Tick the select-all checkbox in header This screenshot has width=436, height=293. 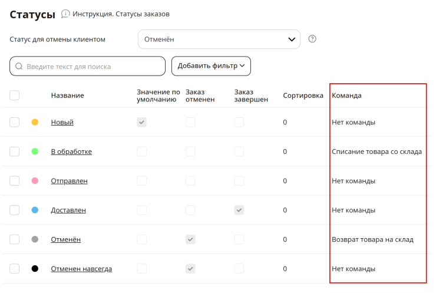[15, 95]
